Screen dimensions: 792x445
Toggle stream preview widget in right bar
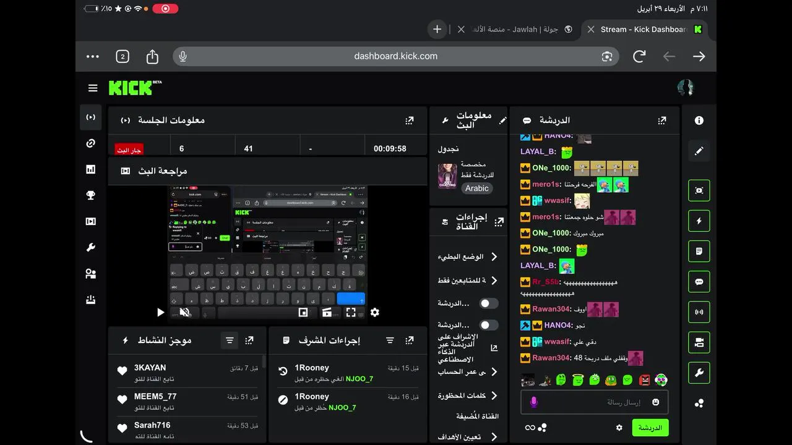click(x=699, y=190)
